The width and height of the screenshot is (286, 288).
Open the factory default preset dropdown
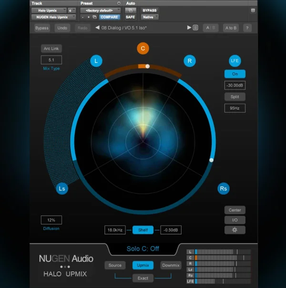pos(101,10)
